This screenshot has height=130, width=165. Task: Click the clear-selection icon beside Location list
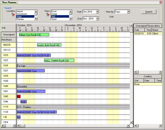pos(13,14)
